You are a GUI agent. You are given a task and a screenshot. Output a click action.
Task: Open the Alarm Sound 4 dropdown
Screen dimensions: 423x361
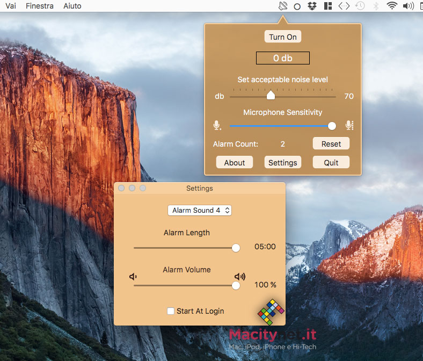point(200,211)
